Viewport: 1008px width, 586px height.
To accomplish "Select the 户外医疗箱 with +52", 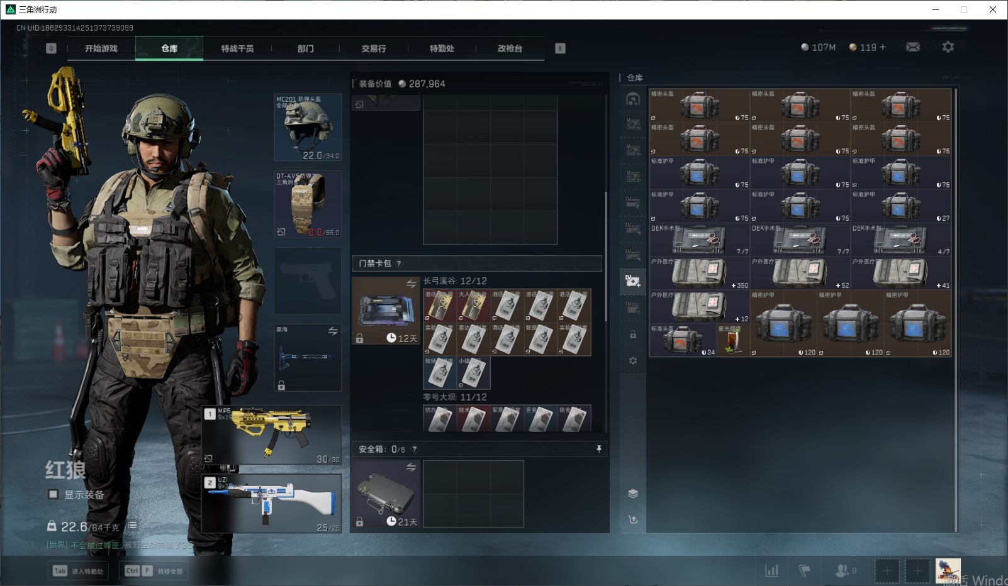I will tap(800, 273).
